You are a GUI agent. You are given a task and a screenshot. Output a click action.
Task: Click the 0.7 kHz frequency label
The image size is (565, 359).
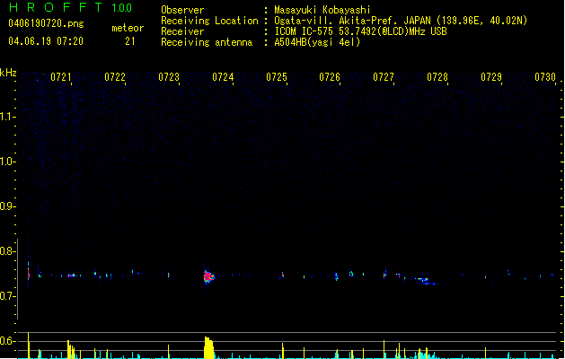[7, 296]
